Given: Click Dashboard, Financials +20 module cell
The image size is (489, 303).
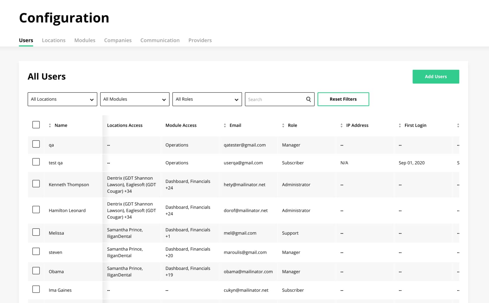Looking at the screenshot, I should pos(188,252).
